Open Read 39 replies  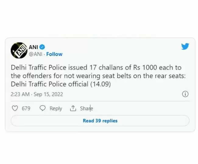pos(100,121)
